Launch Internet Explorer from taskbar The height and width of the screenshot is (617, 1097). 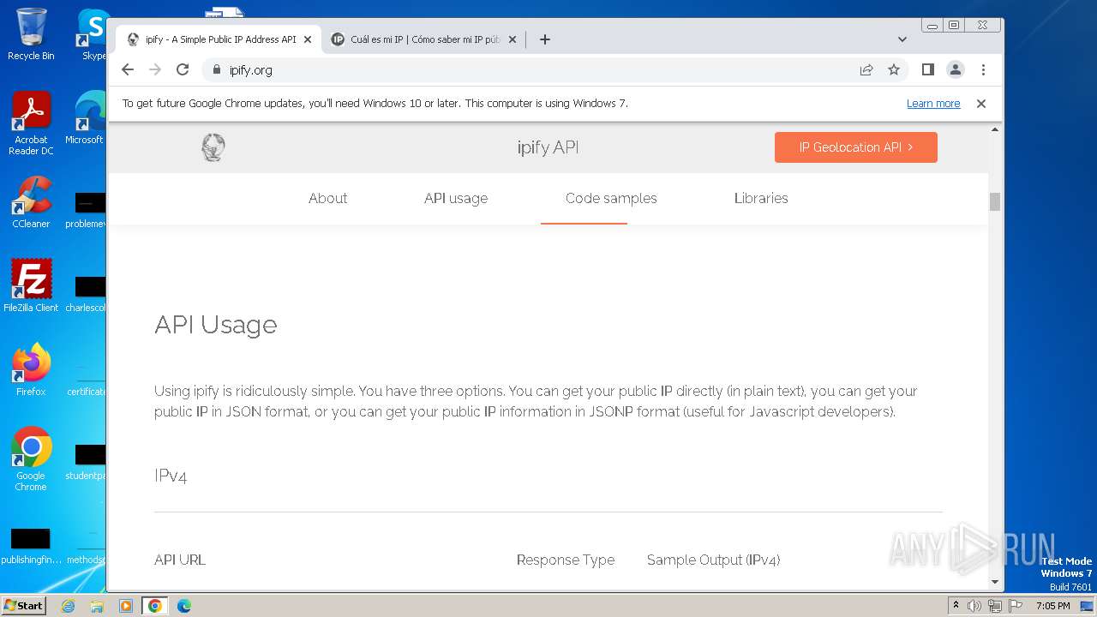click(x=68, y=606)
